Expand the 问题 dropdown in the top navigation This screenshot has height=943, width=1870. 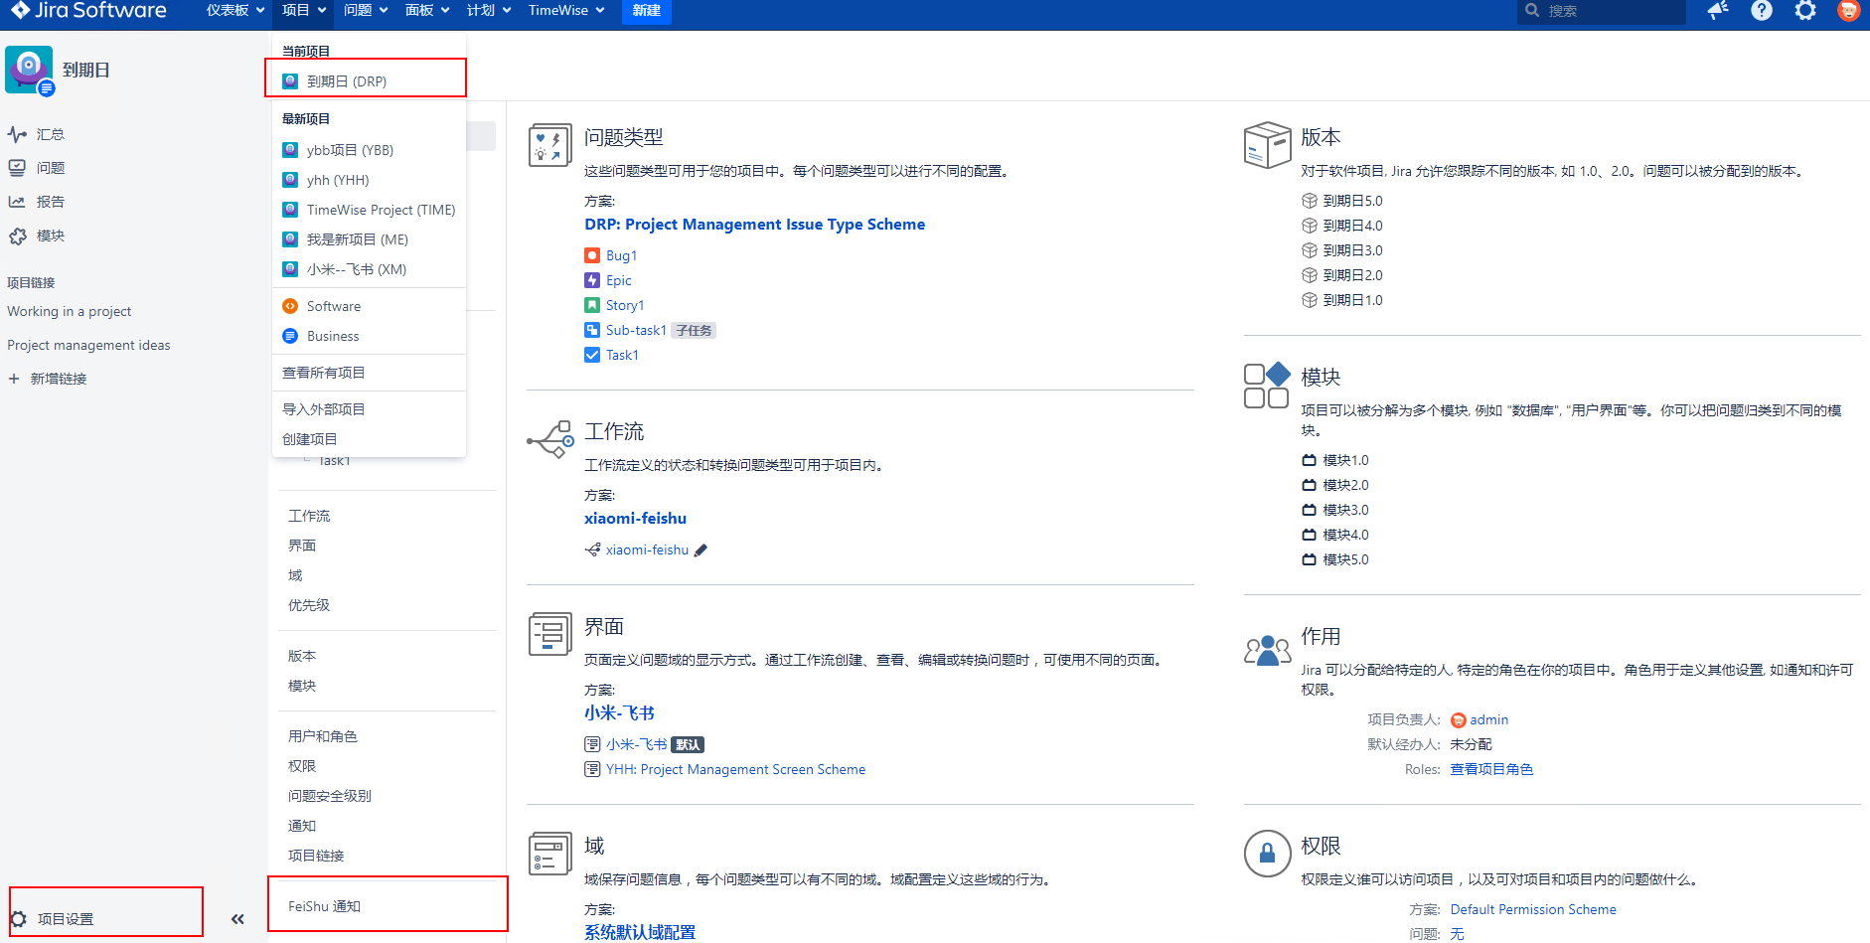point(365,11)
